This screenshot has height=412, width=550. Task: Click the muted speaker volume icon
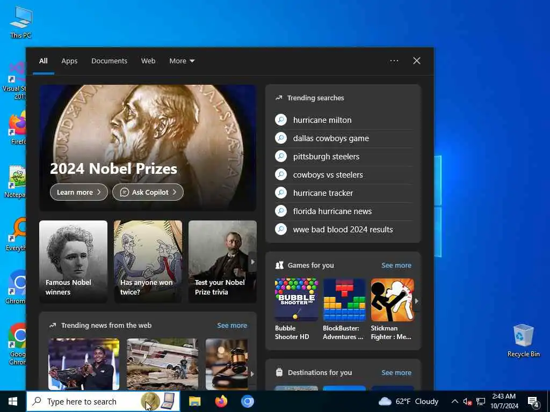click(467, 401)
